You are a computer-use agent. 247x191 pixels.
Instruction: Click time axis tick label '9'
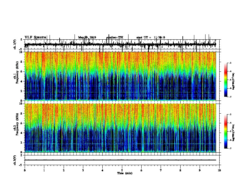(200, 170)
